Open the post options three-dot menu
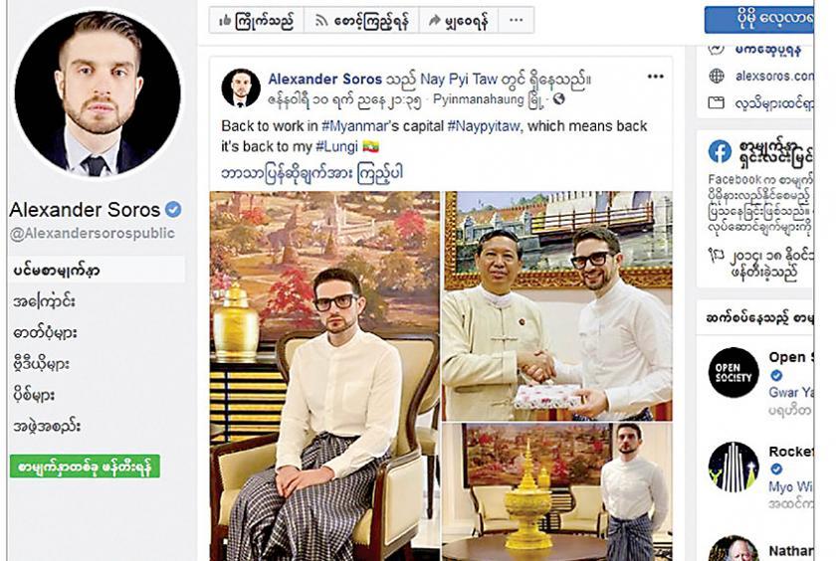Screen dimensions: 836x561 (x=655, y=77)
